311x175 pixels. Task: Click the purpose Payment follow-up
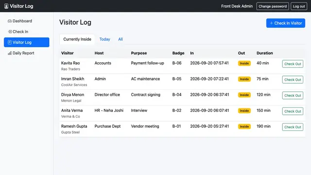point(147,63)
